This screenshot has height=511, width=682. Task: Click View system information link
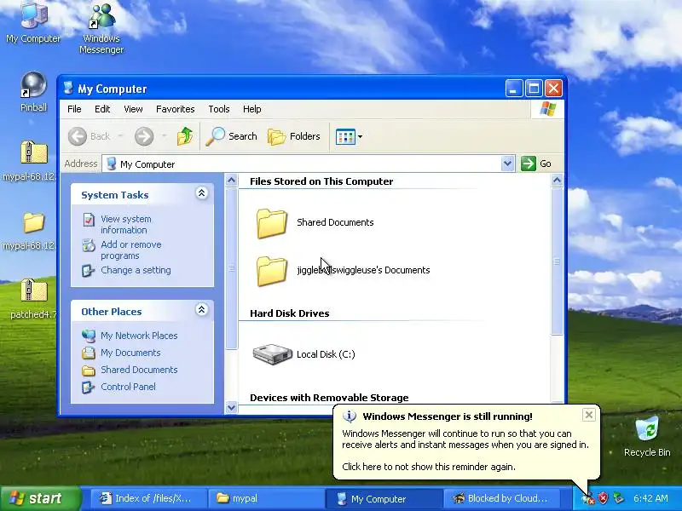(125, 225)
